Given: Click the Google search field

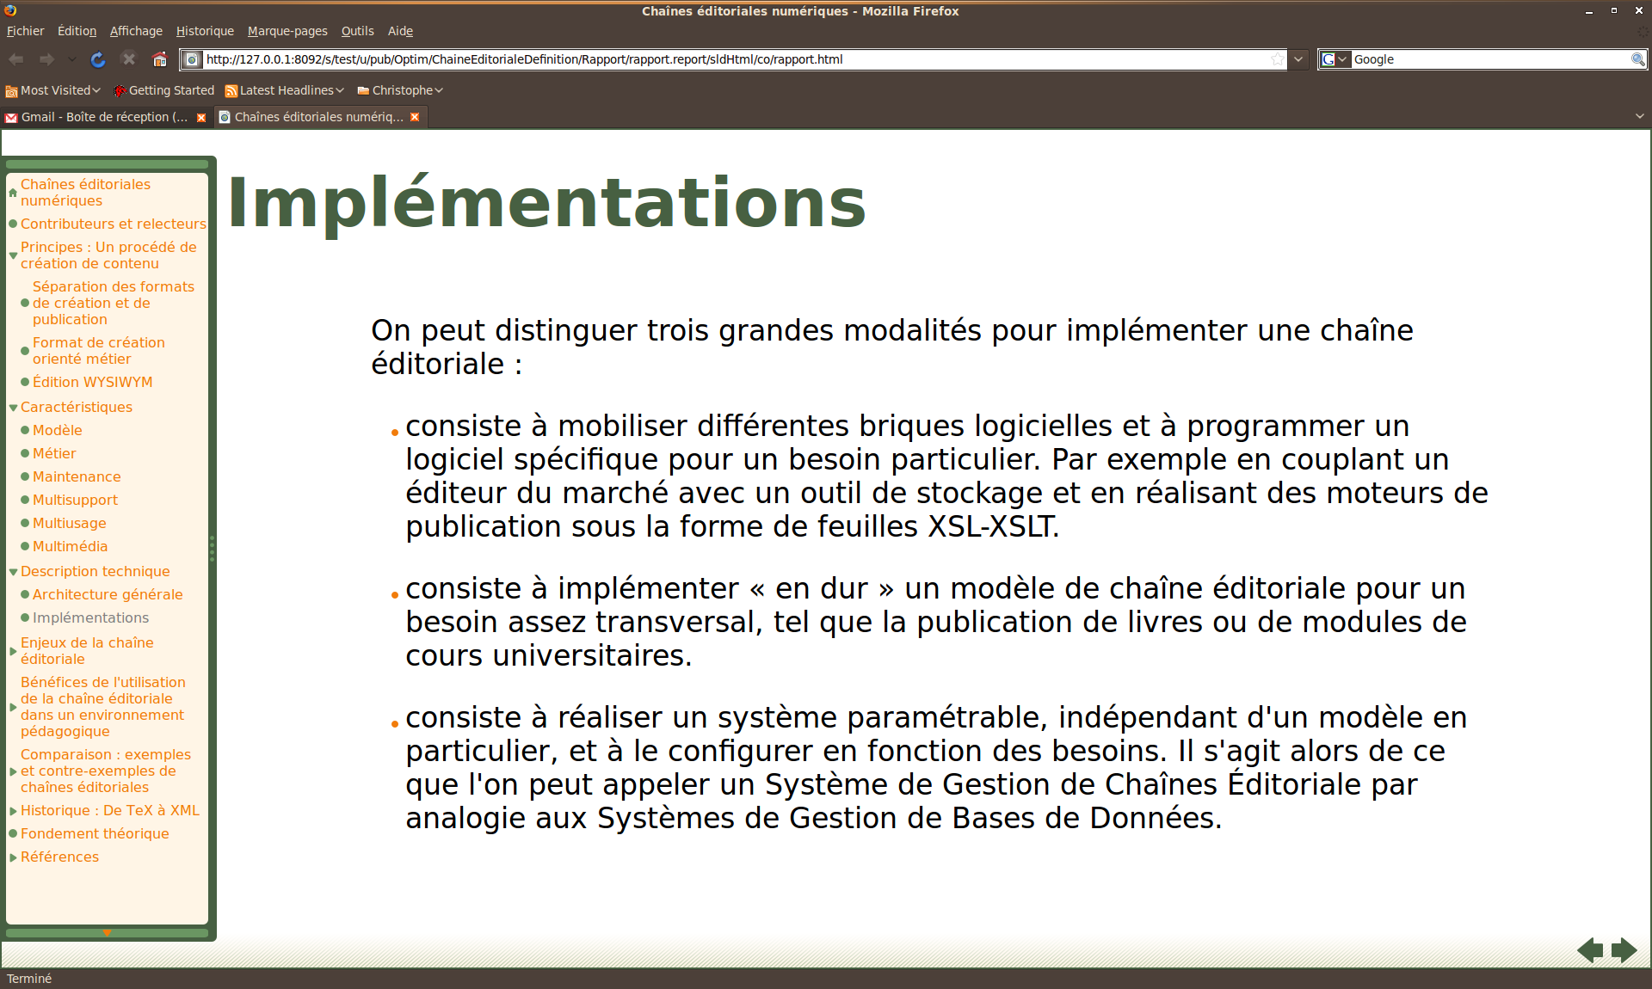Looking at the screenshot, I should coord(1490,59).
